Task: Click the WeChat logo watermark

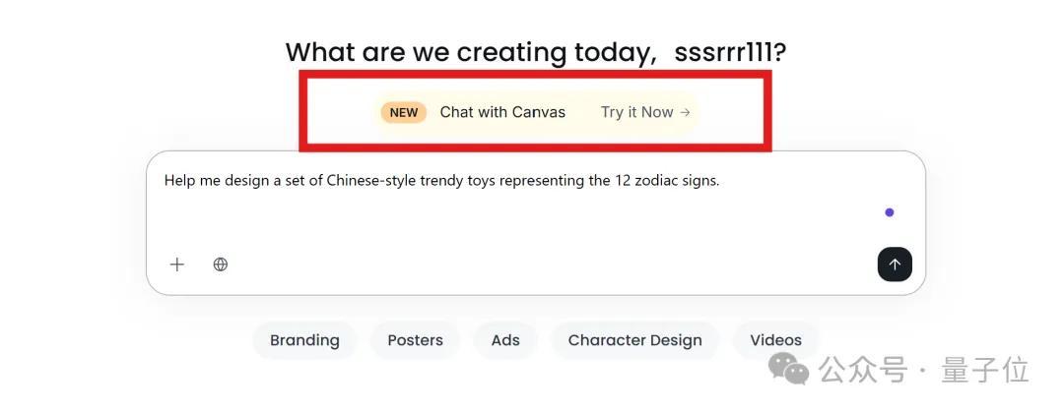Action: [788, 369]
